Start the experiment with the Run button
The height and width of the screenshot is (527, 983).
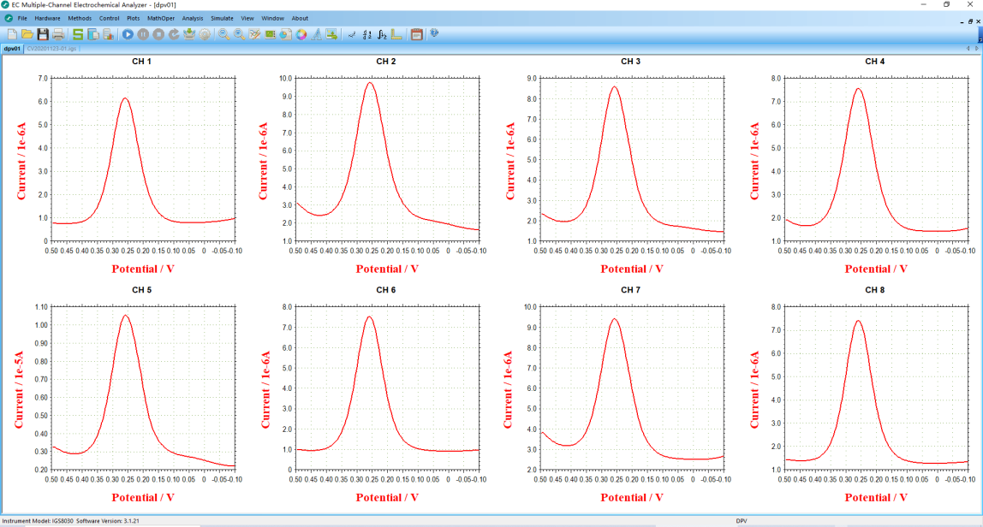128,34
